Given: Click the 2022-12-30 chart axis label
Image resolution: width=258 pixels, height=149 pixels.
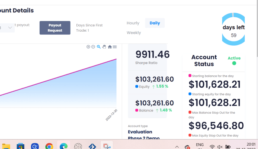Looking at the screenshot, I should coord(111,115).
